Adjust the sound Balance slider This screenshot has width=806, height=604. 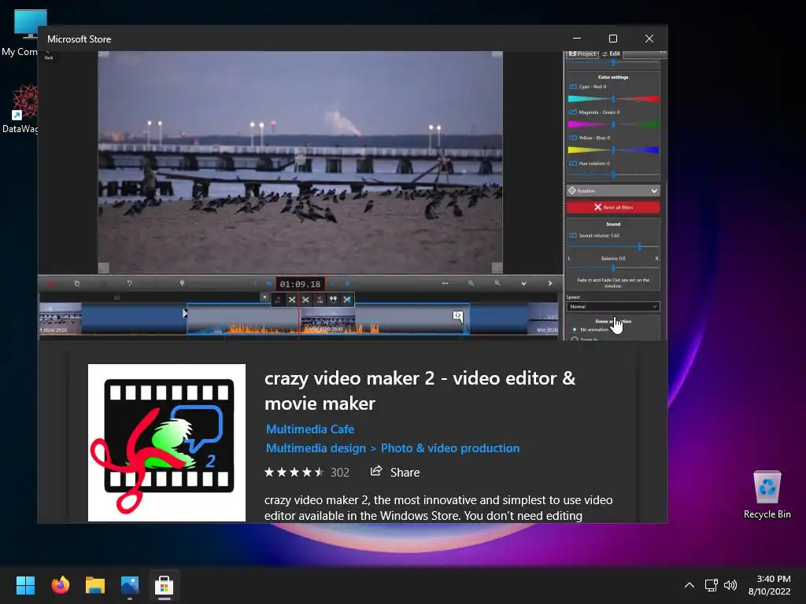(612, 267)
